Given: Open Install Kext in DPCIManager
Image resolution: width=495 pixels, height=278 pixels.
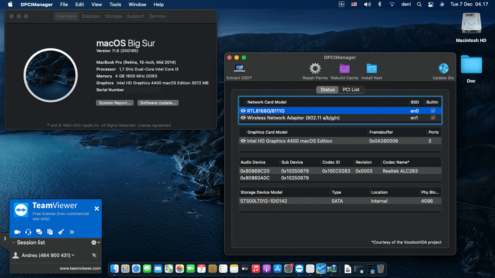Looking at the screenshot, I should pyautogui.click(x=371, y=71).
